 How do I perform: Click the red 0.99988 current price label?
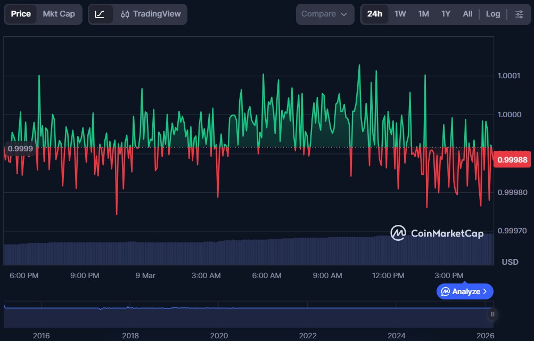pyautogui.click(x=513, y=160)
